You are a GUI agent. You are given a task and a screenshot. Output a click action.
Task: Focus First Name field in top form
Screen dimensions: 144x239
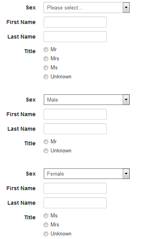[75, 22]
